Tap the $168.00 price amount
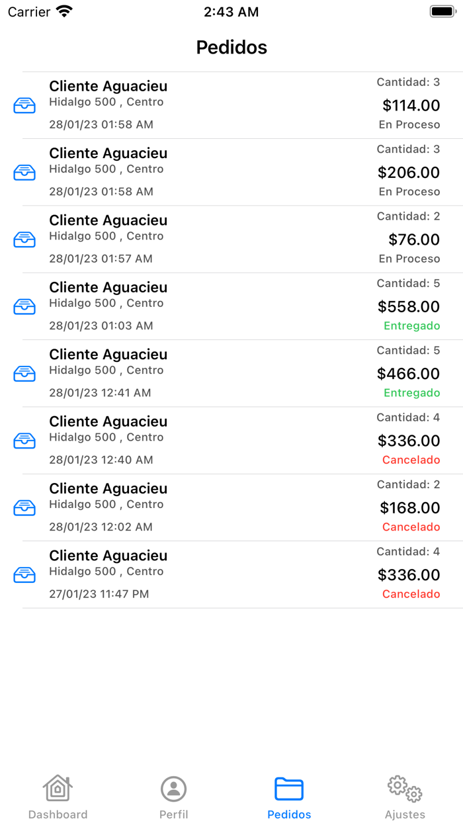The image size is (463, 823). [409, 508]
